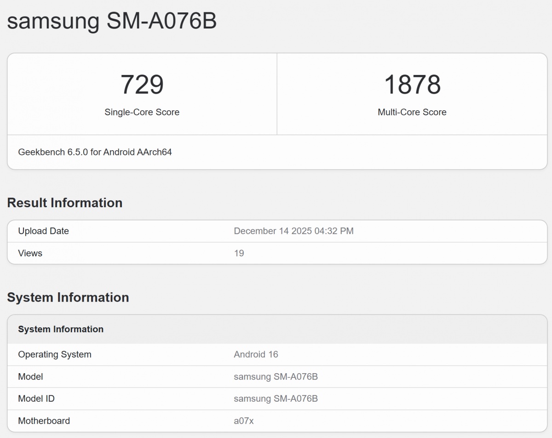Click the Multi-Core Score label
This screenshot has width=552, height=438.
click(412, 112)
